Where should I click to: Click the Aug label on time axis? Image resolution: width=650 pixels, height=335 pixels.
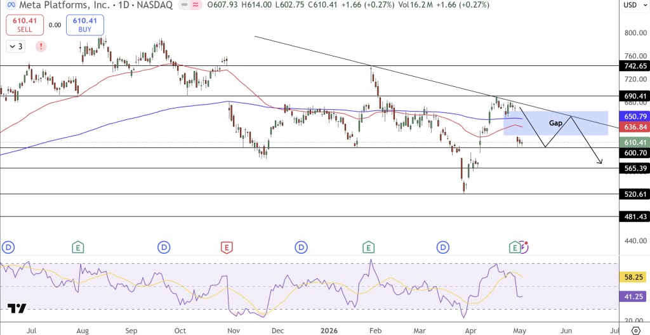(x=83, y=331)
